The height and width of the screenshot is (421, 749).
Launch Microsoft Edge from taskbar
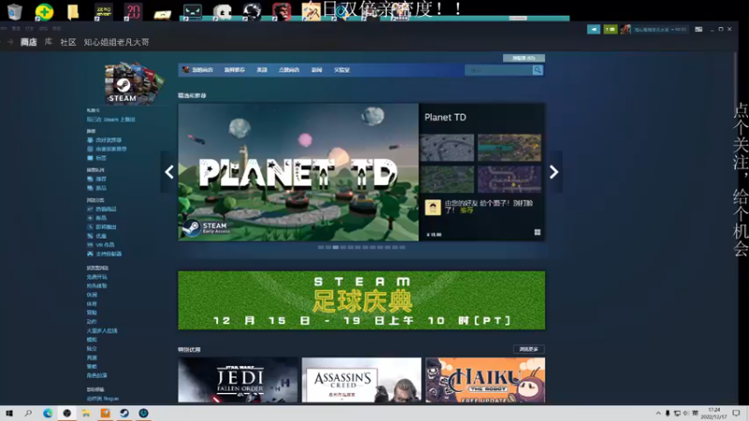coord(48,414)
